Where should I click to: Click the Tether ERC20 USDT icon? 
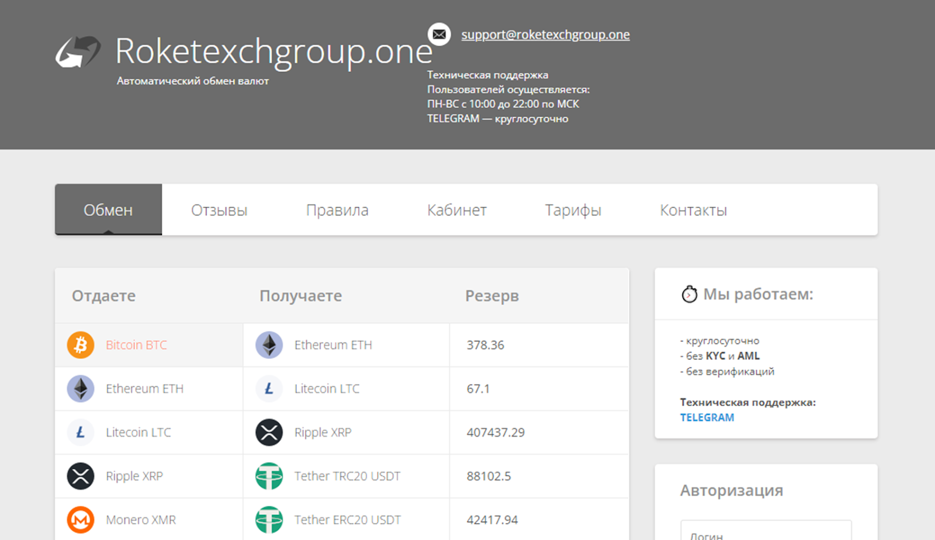pyautogui.click(x=269, y=520)
